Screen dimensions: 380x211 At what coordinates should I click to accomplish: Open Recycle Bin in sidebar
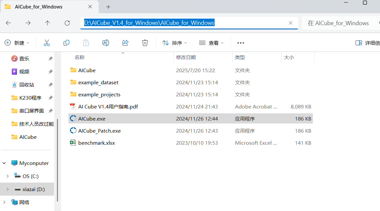[27, 85]
